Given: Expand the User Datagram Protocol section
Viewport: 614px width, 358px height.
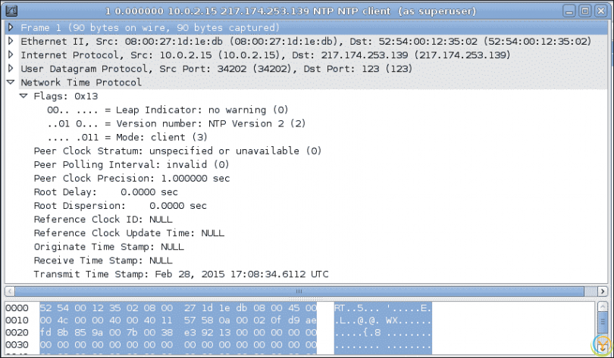Looking at the screenshot, I should (11, 69).
